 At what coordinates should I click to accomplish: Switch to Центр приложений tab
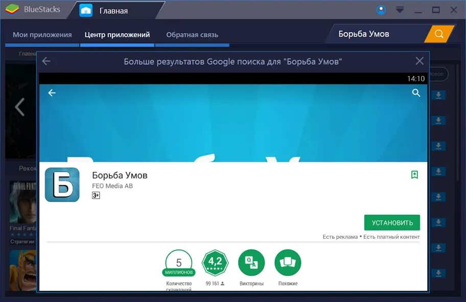coord(117,35)
